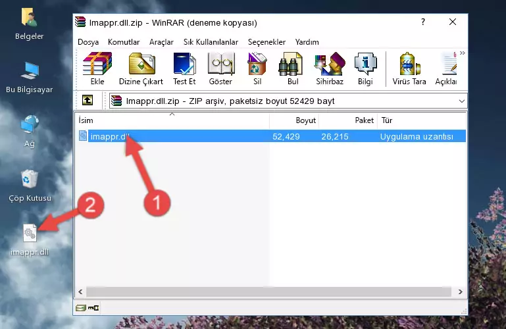This screenshot has width=506, height=329.
Task: Select the Çöp Kutusu recycle bin icon
Action: pyautogui.click(x=30, y=186)
